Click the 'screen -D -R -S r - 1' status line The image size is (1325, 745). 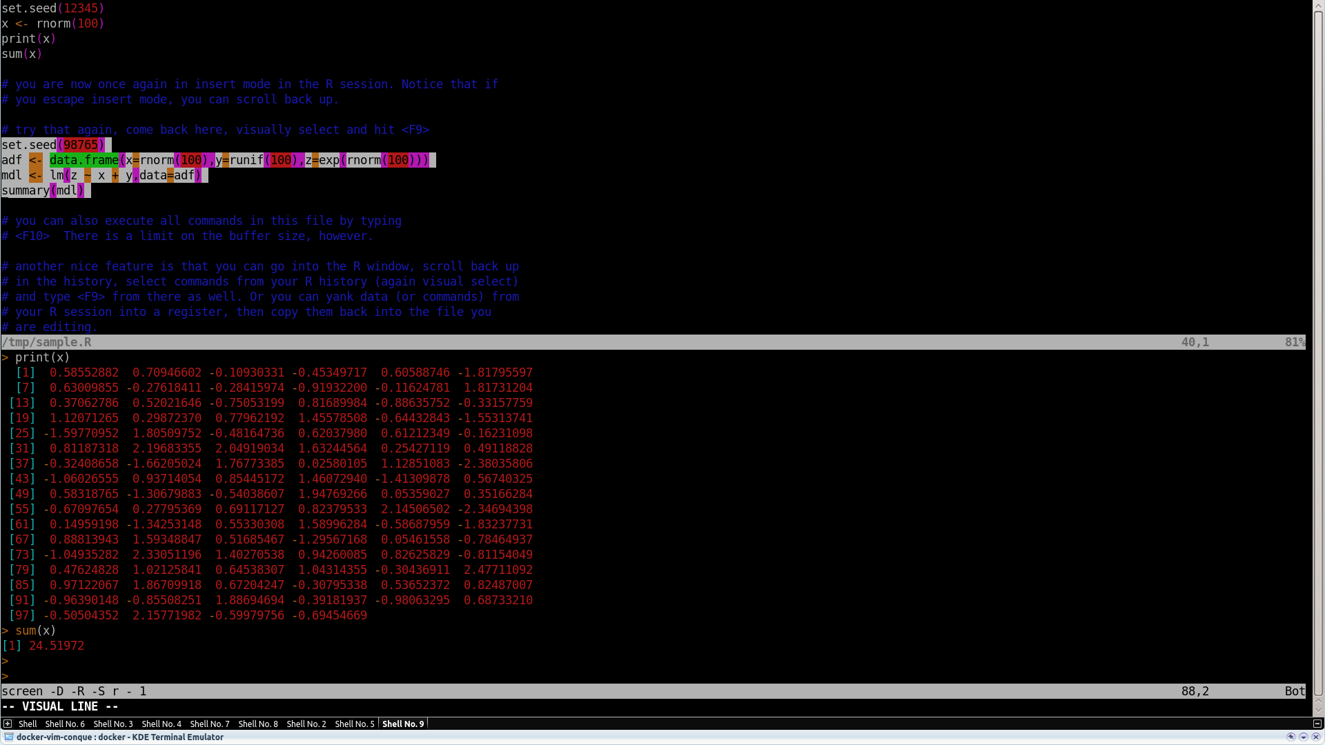click(653, 691)
